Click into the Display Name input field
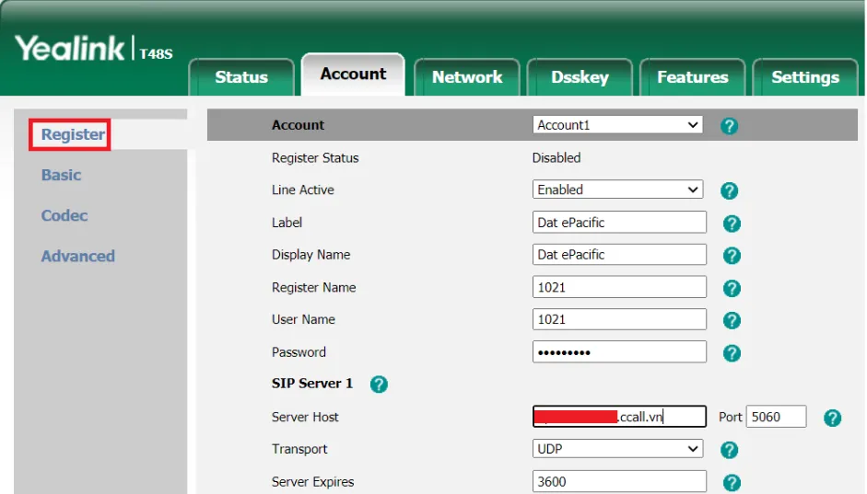The image size is (867, 494). pyautogui.click(x=619, y=255)
